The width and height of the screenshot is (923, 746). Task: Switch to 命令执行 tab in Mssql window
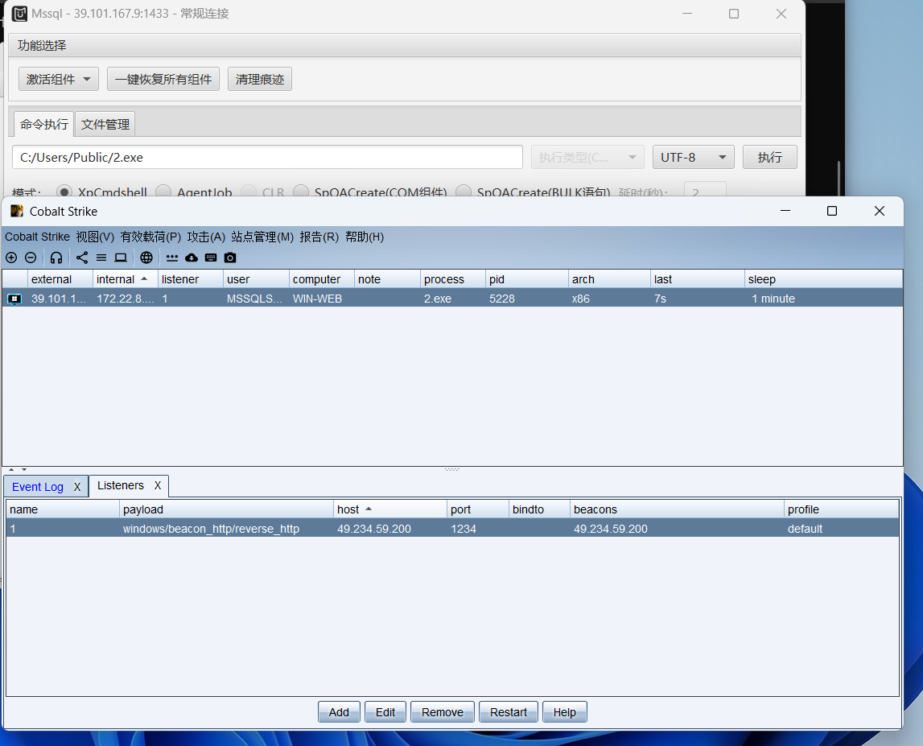(x=44, y=124)
